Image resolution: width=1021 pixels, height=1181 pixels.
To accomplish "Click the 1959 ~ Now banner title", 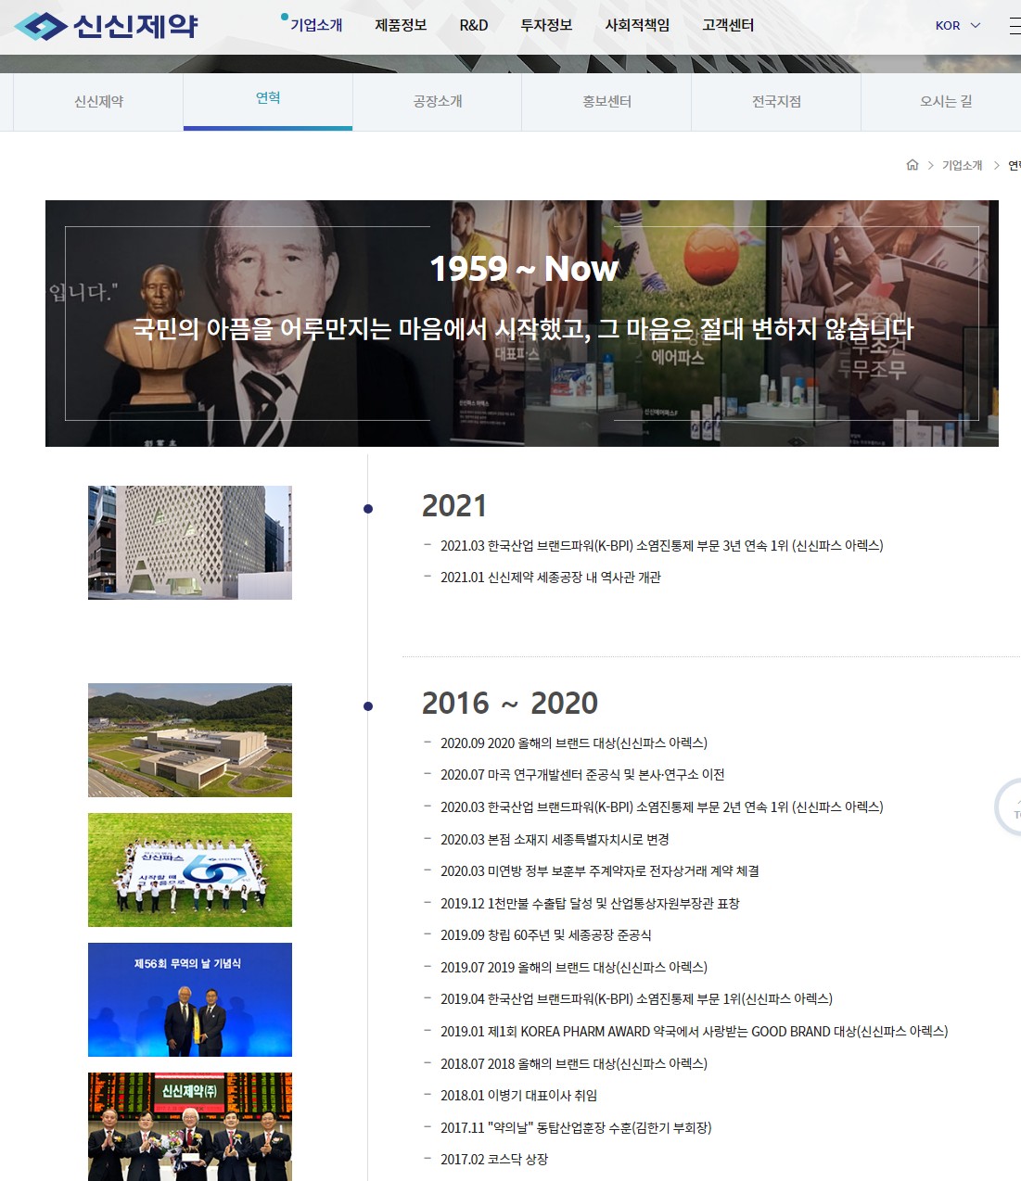I will pyautogui.click(x=524, y=269).
